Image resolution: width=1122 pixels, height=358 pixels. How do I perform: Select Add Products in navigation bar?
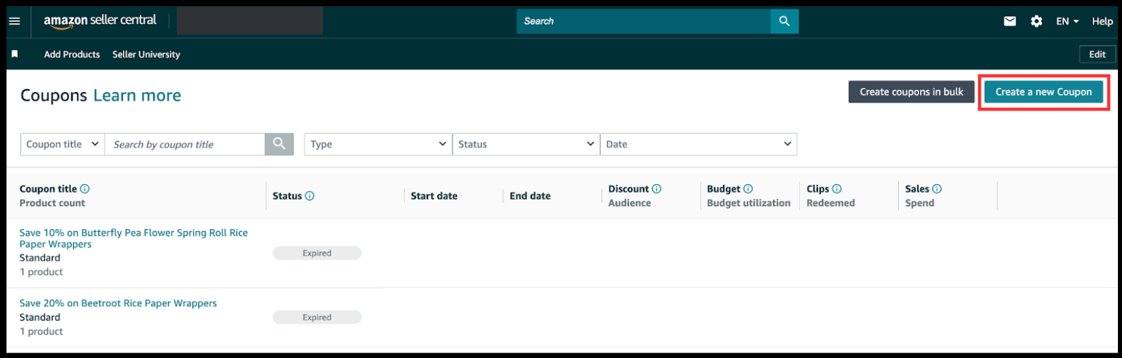(x=72, y=55)
